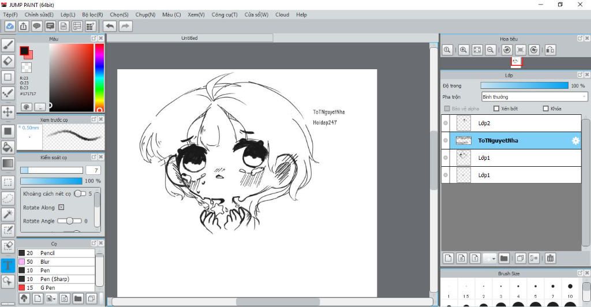Screen dimensions: 591x307
Task: Select the rectangular selection tool
Action: pyautogui.click(x=8, y=182)
